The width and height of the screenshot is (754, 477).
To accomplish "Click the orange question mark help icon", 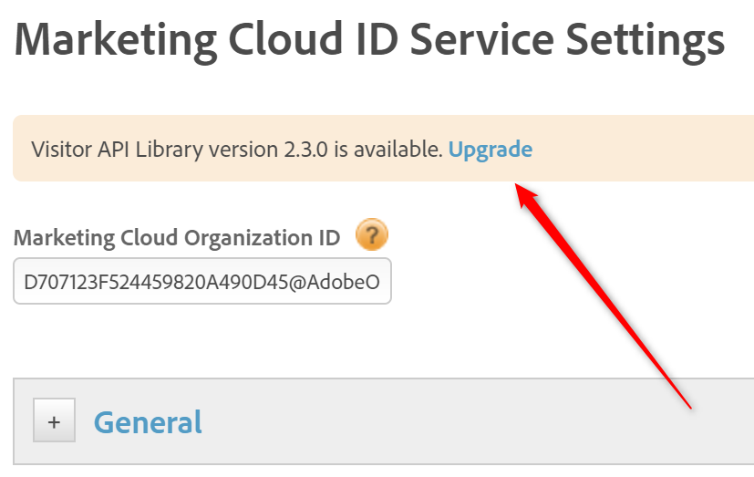I will coord(371,235).
